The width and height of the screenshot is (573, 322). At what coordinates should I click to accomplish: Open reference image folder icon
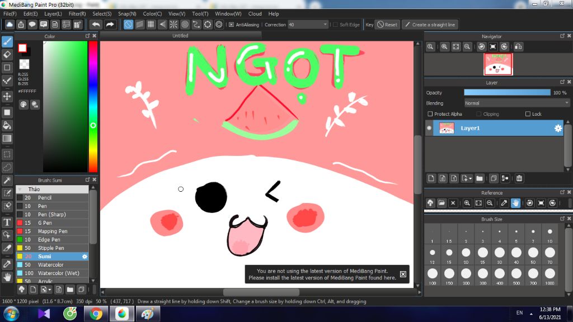442,203
